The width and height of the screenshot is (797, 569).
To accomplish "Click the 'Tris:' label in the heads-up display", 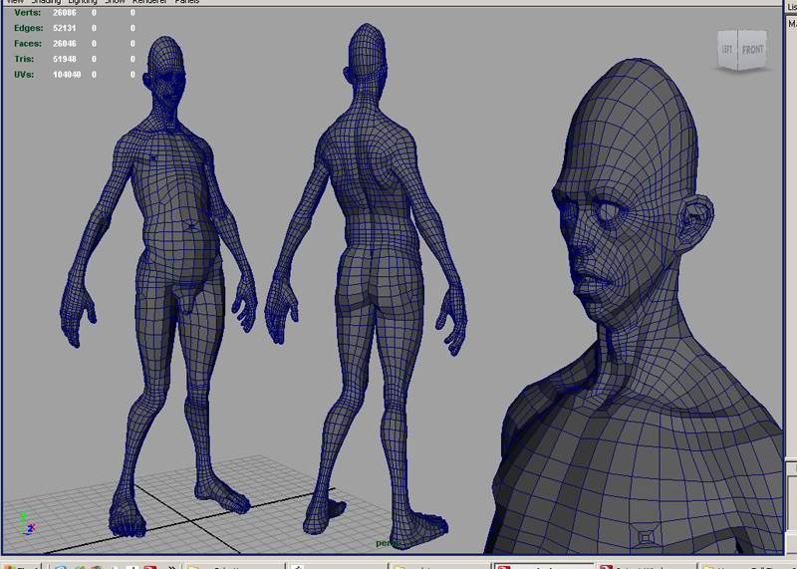I will (x=24, y=59).
